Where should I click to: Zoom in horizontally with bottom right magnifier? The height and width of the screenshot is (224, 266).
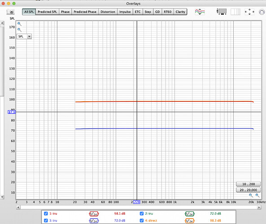tap(257, 195)
